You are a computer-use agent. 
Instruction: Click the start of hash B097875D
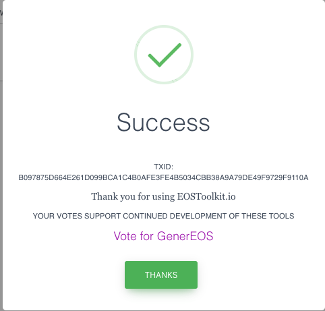36,177
